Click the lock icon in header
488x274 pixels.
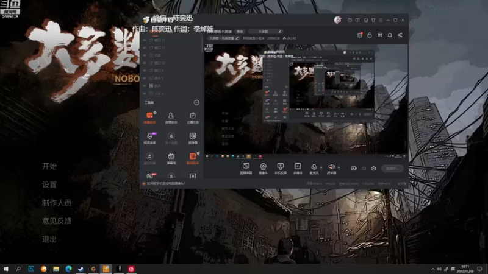370,35
